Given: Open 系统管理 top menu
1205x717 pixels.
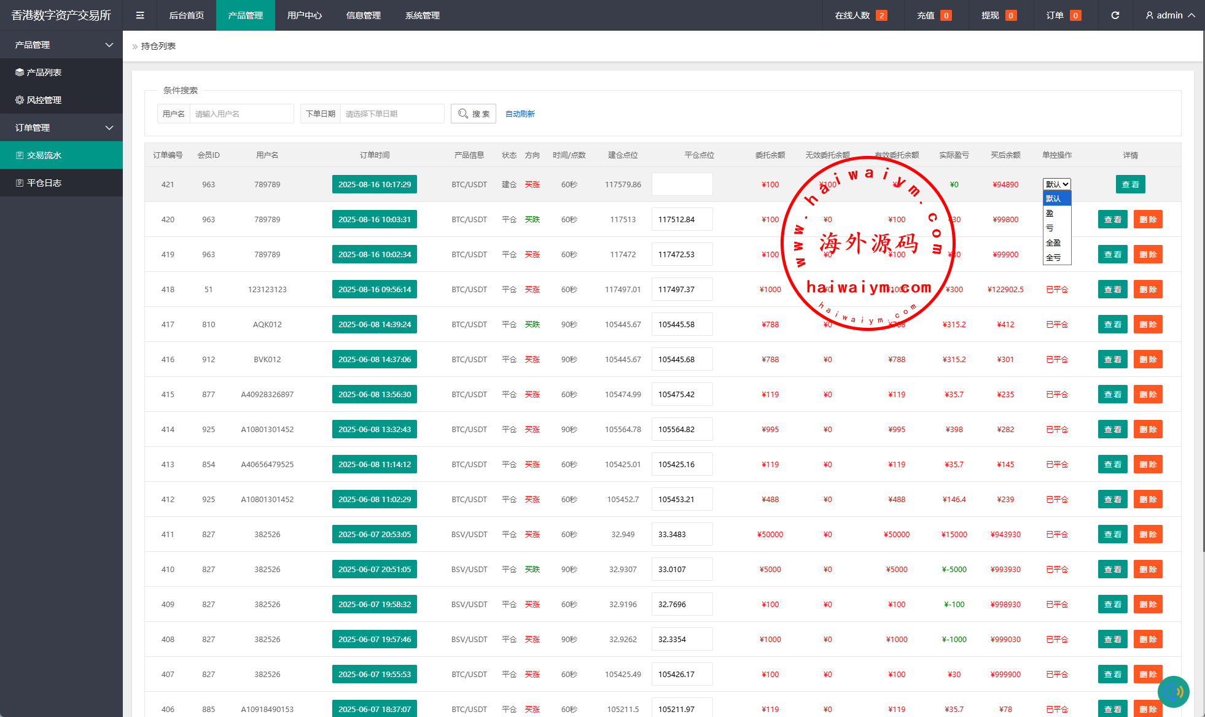Looking at the screenshot, I should (x=422, y=15).
